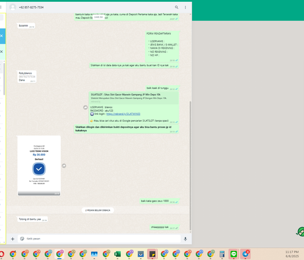Open Opera browser icon on taskbar
Viewport: 304px width, 260px height.
pyautogui.click(x=2, y=254)
